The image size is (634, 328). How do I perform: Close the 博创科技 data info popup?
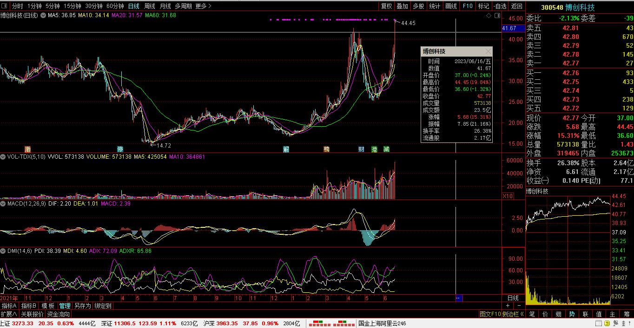[488, 51]
